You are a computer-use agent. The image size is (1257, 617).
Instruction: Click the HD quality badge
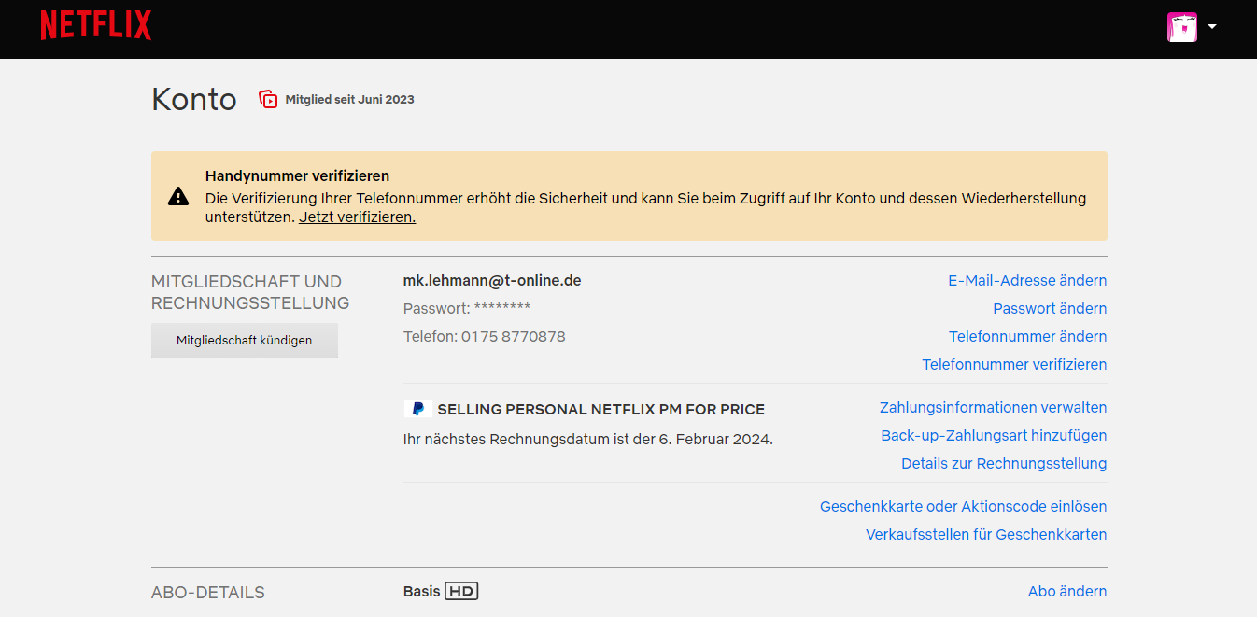pyautogui.click(x=461, y=591)
